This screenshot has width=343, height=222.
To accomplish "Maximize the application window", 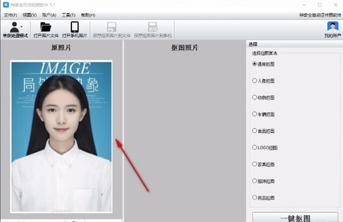I will point(320,5).
